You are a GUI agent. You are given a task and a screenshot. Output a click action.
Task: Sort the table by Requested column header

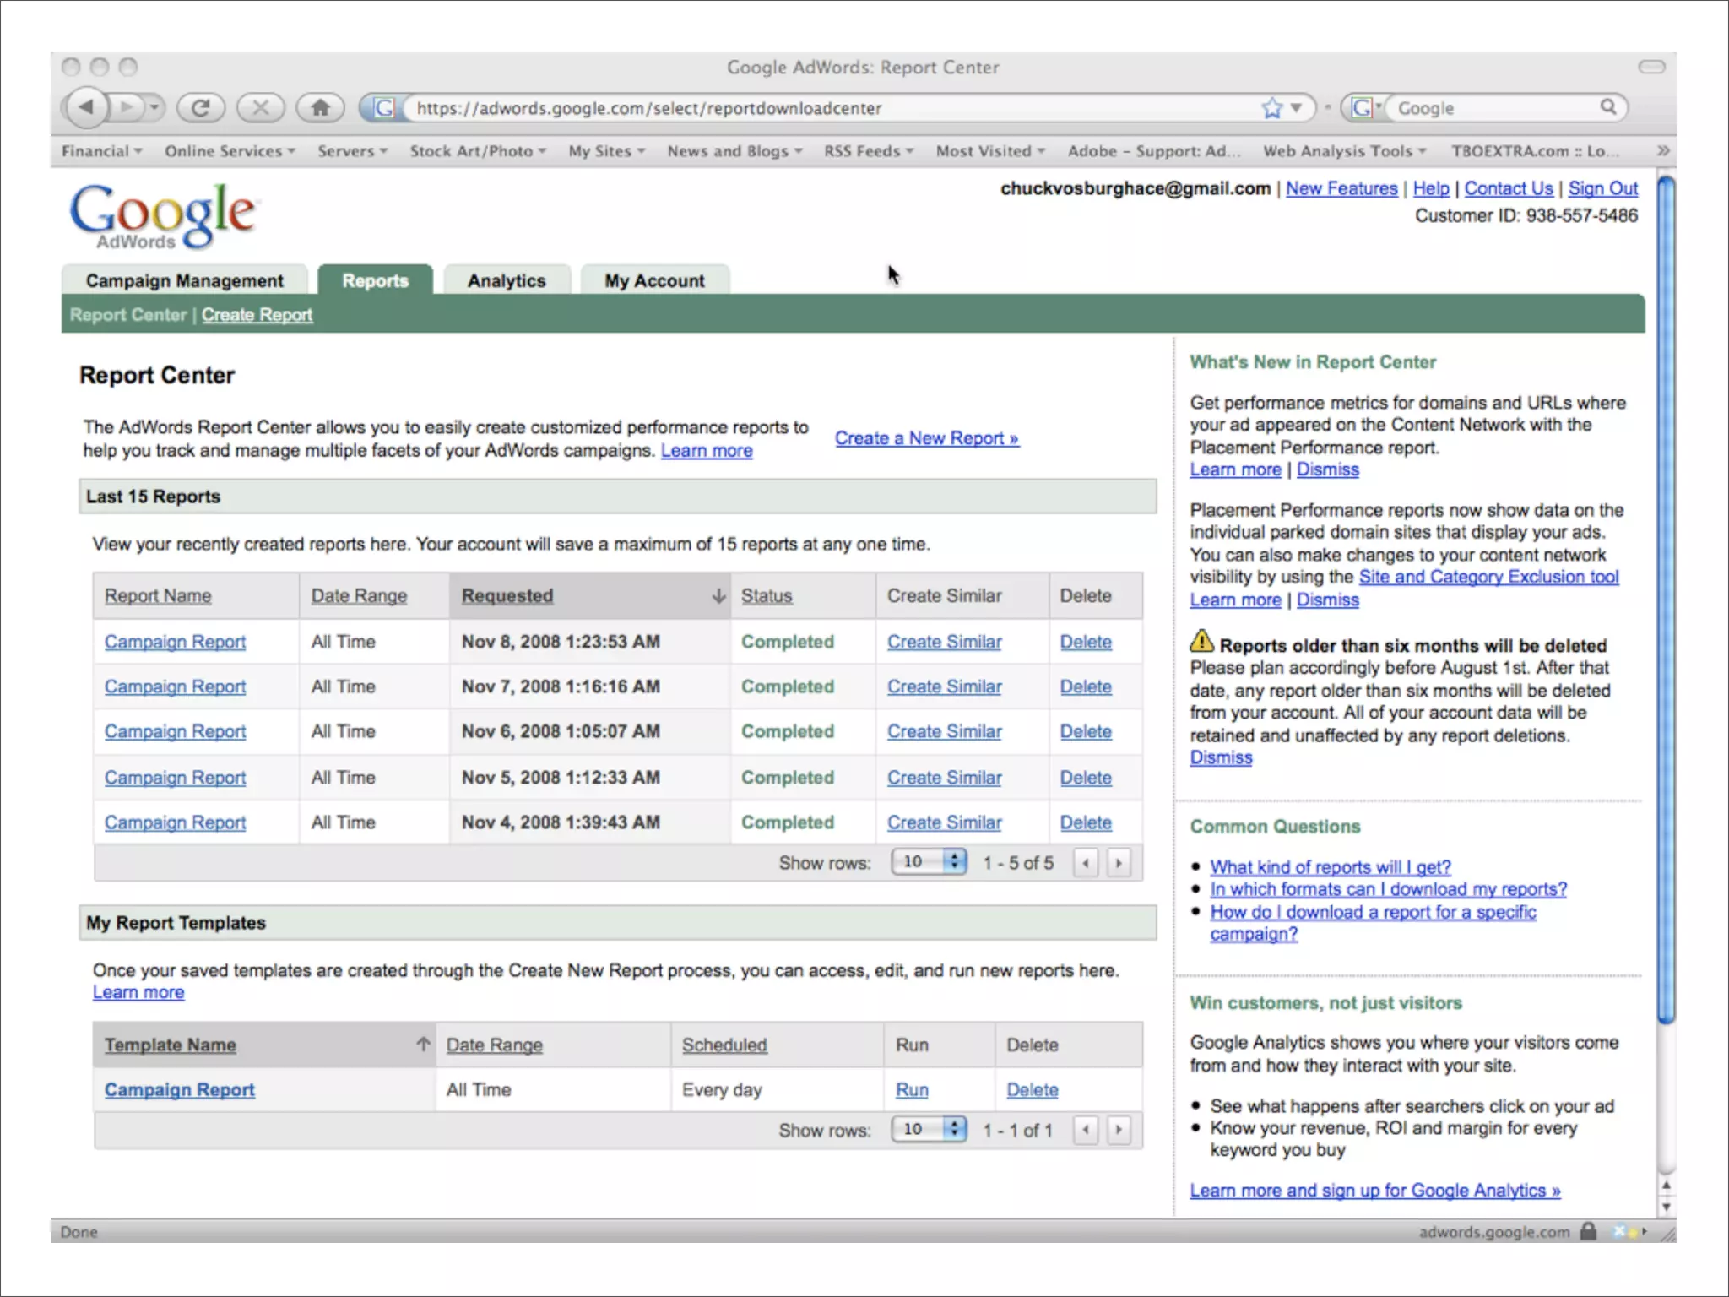coord(507,596)
